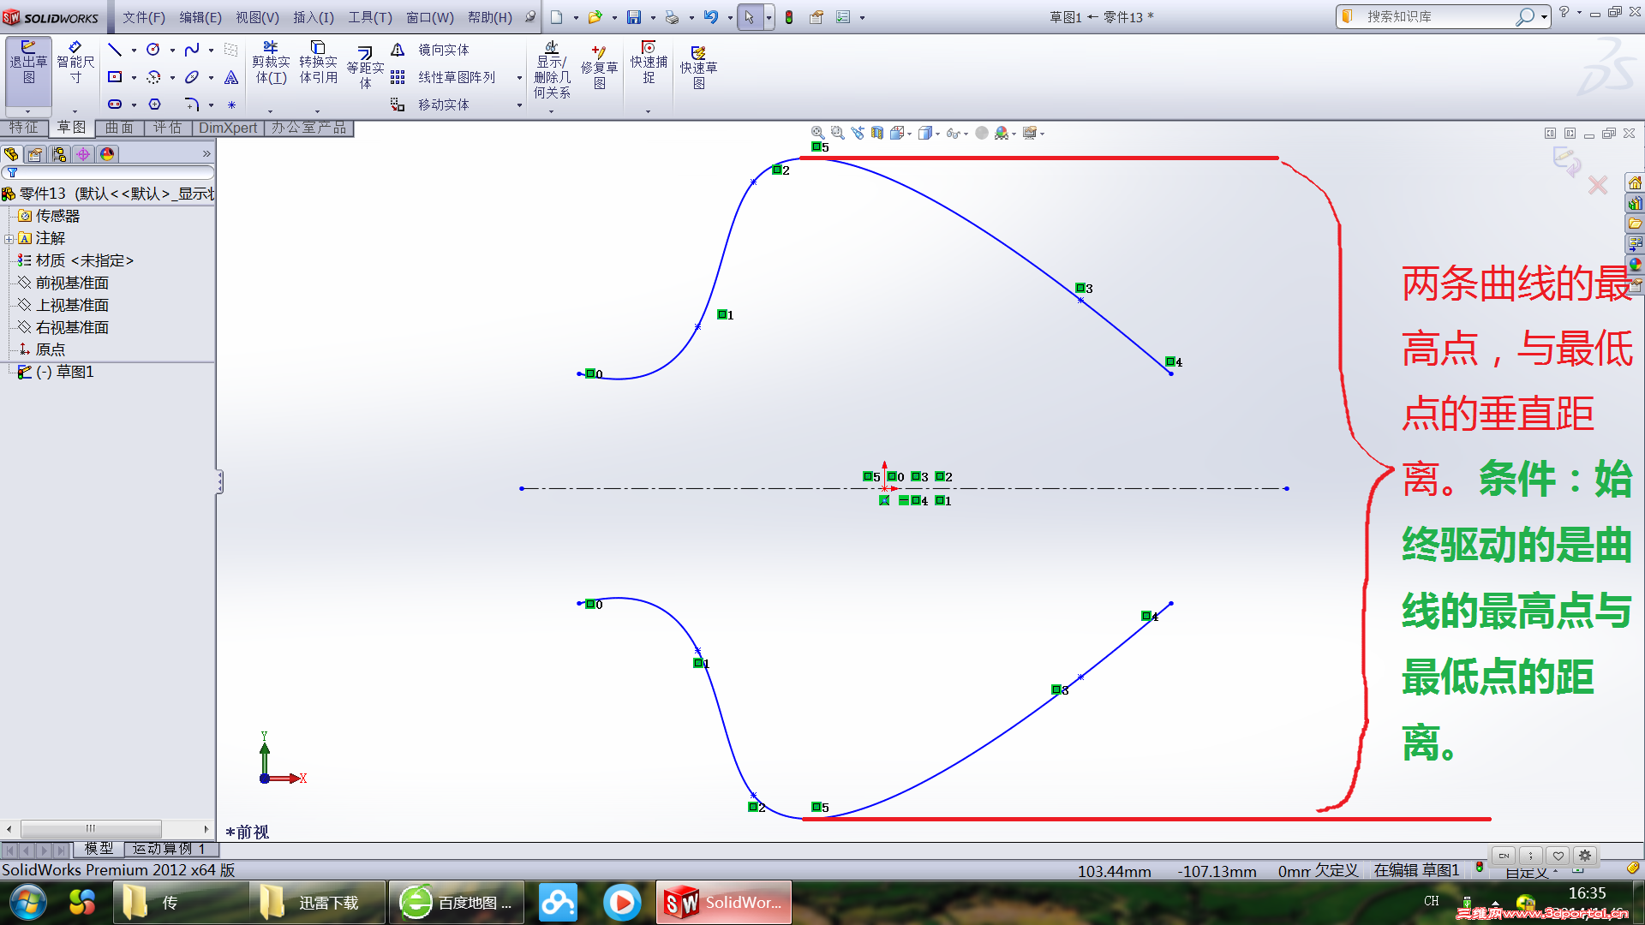The width and height of the screenshot is (1645, 925).
Task: Open the Section View icon in view toolbar
Action: coord(877,133)
